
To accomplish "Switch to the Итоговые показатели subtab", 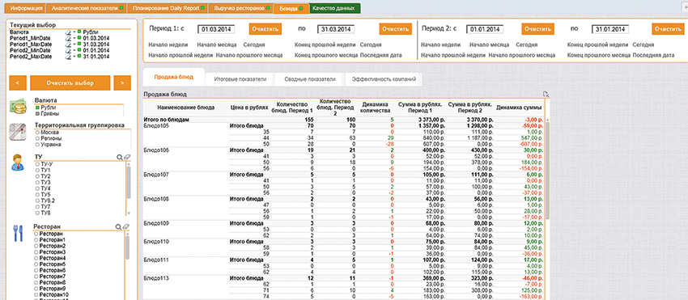I will [240, 79].
